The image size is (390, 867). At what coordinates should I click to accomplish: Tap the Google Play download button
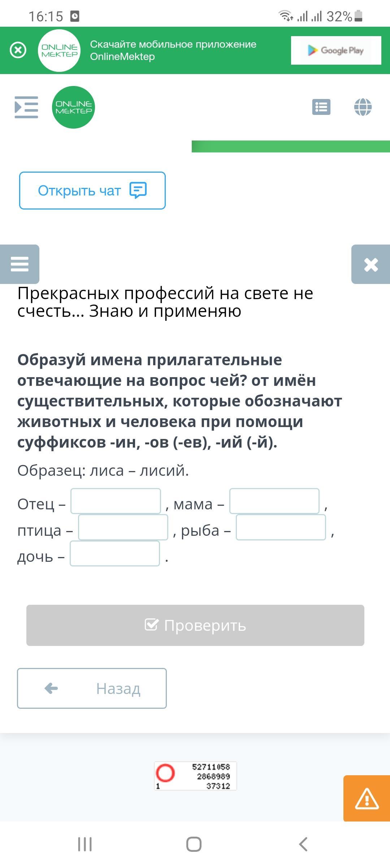coord(336,51)
